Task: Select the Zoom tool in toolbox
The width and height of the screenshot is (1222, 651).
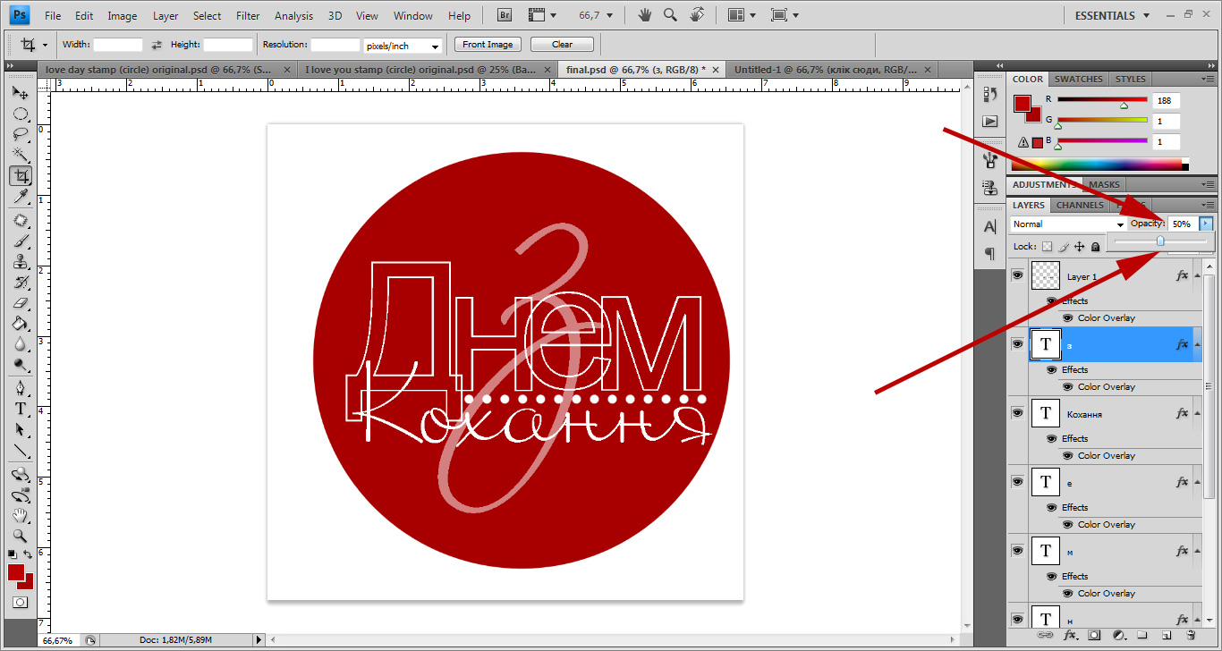Action: [21, 536]
